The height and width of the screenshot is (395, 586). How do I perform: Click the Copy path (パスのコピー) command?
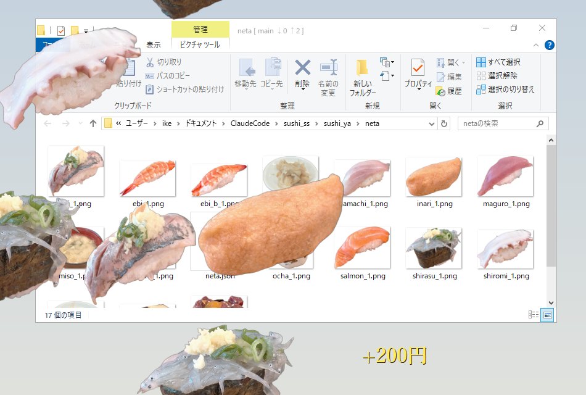click(x=167, y=76)
